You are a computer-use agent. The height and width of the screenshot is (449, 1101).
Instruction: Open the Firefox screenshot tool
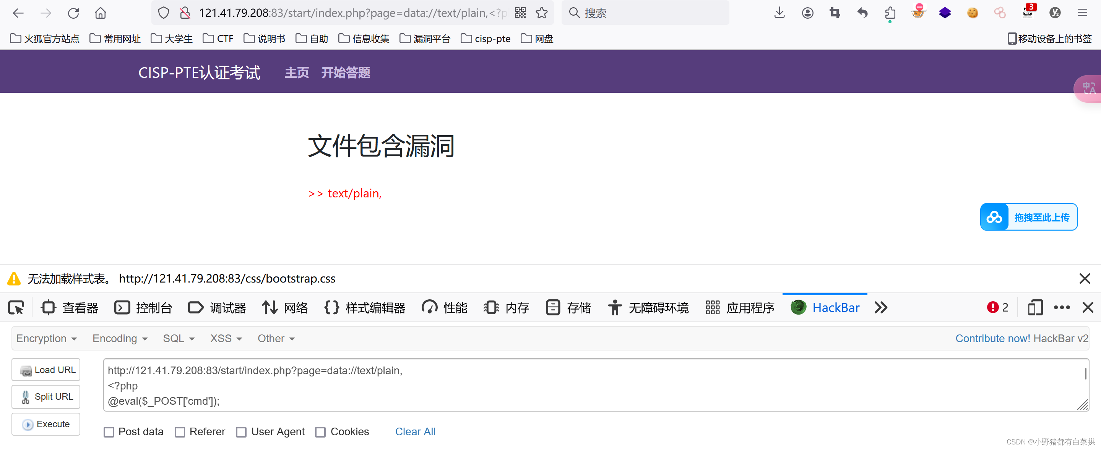pos(835,13)
